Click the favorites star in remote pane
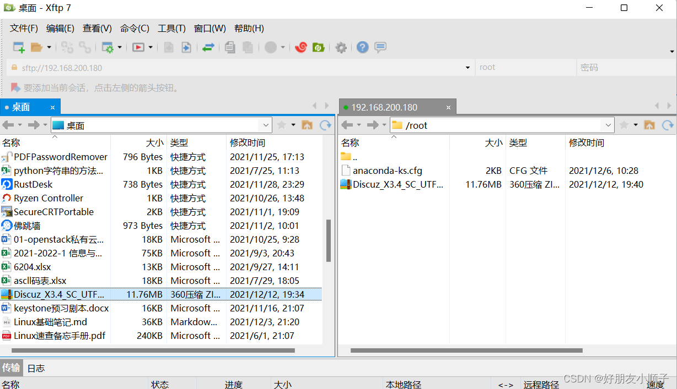 [x=624, y=125]
